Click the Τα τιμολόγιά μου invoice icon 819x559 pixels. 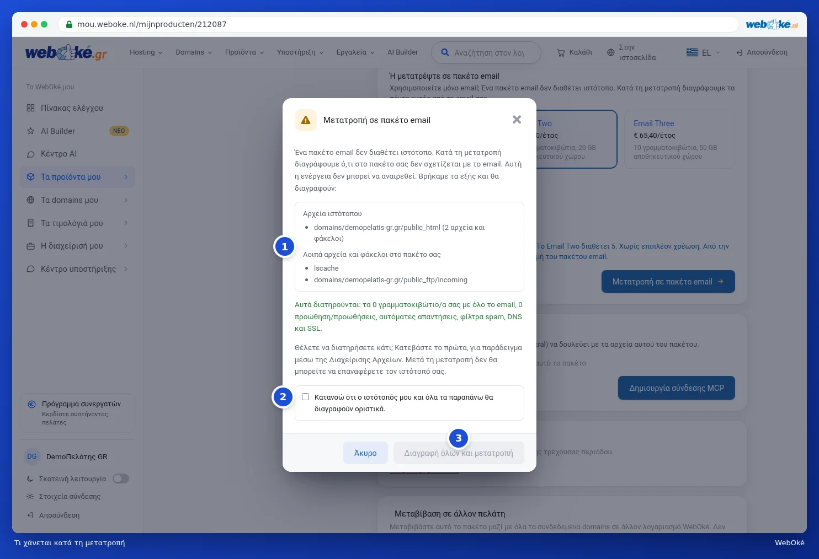click(30, 223)
